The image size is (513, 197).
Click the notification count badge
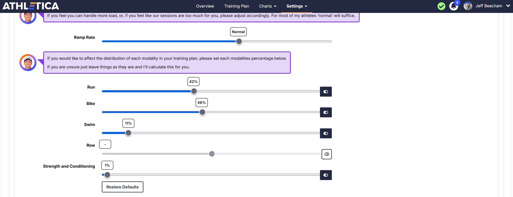click(x=457, y=3)
